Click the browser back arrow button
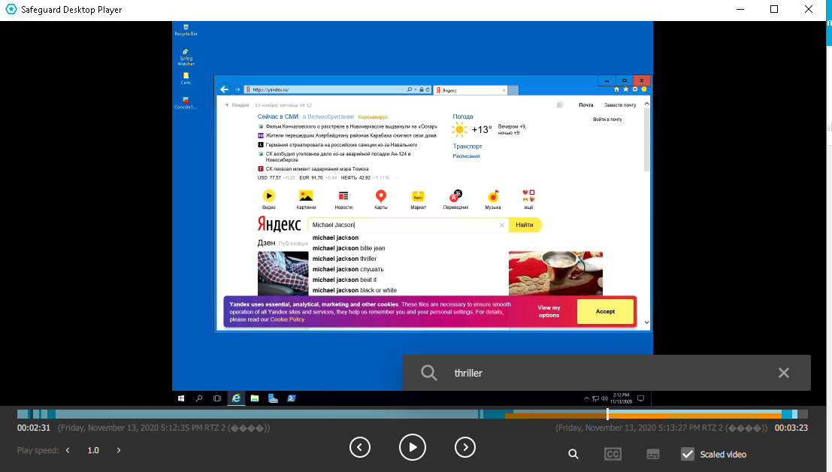 225,89
